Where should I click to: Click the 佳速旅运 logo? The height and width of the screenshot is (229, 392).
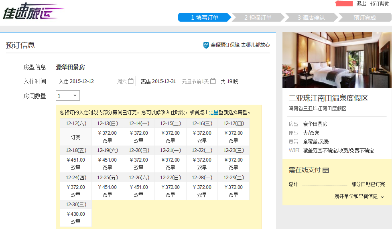coord(32,12)
